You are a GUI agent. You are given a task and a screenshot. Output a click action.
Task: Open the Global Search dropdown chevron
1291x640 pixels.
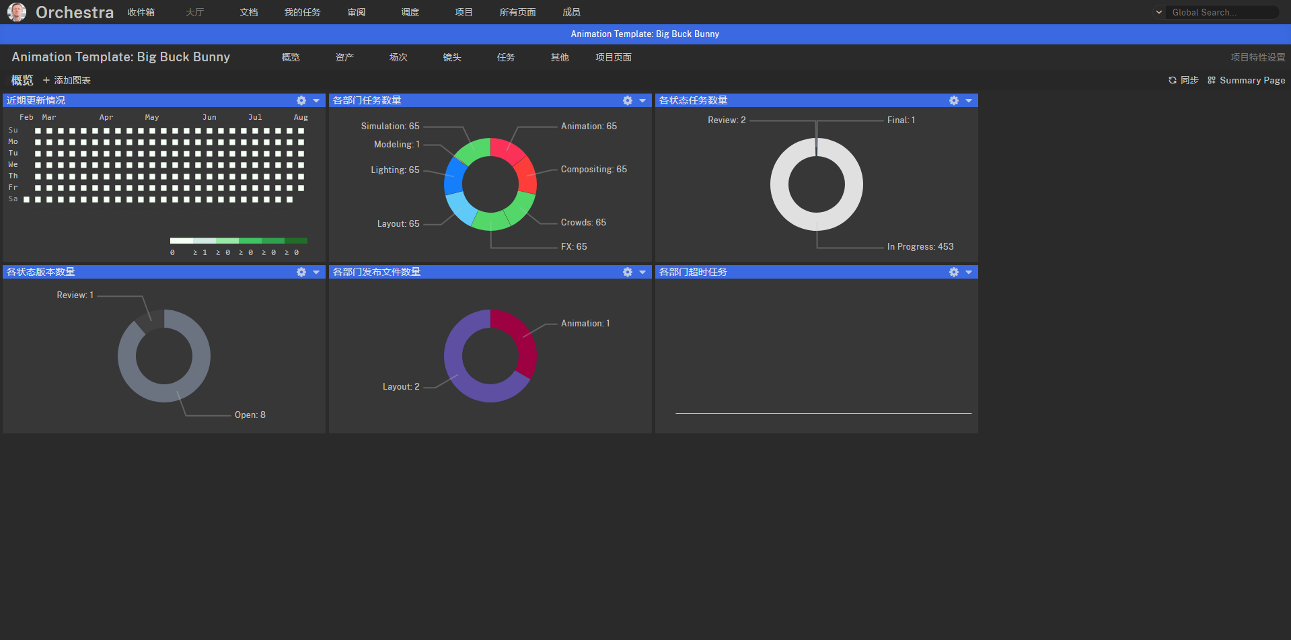(x=1159, y=12)
